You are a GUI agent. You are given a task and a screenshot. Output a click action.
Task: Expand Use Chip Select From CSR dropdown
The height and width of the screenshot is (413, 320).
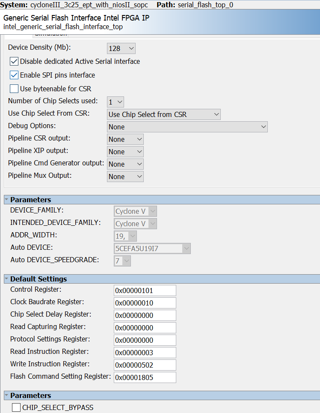[x=163, y=114]
